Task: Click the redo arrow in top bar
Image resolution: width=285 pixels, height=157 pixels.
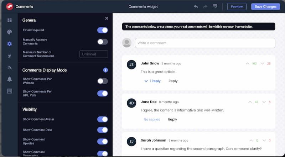Action: (205, 7)
